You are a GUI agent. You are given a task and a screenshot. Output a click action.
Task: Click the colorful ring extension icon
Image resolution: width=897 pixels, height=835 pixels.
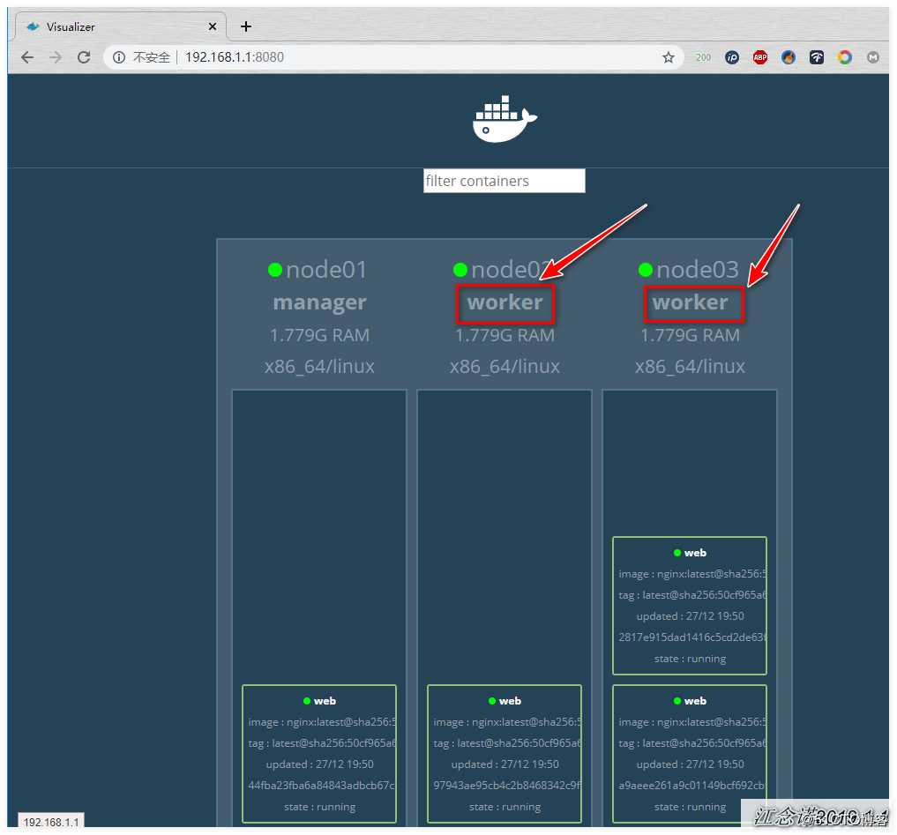tap(844, 57)
